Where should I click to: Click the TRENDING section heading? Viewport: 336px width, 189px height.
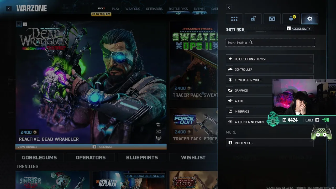27,166
